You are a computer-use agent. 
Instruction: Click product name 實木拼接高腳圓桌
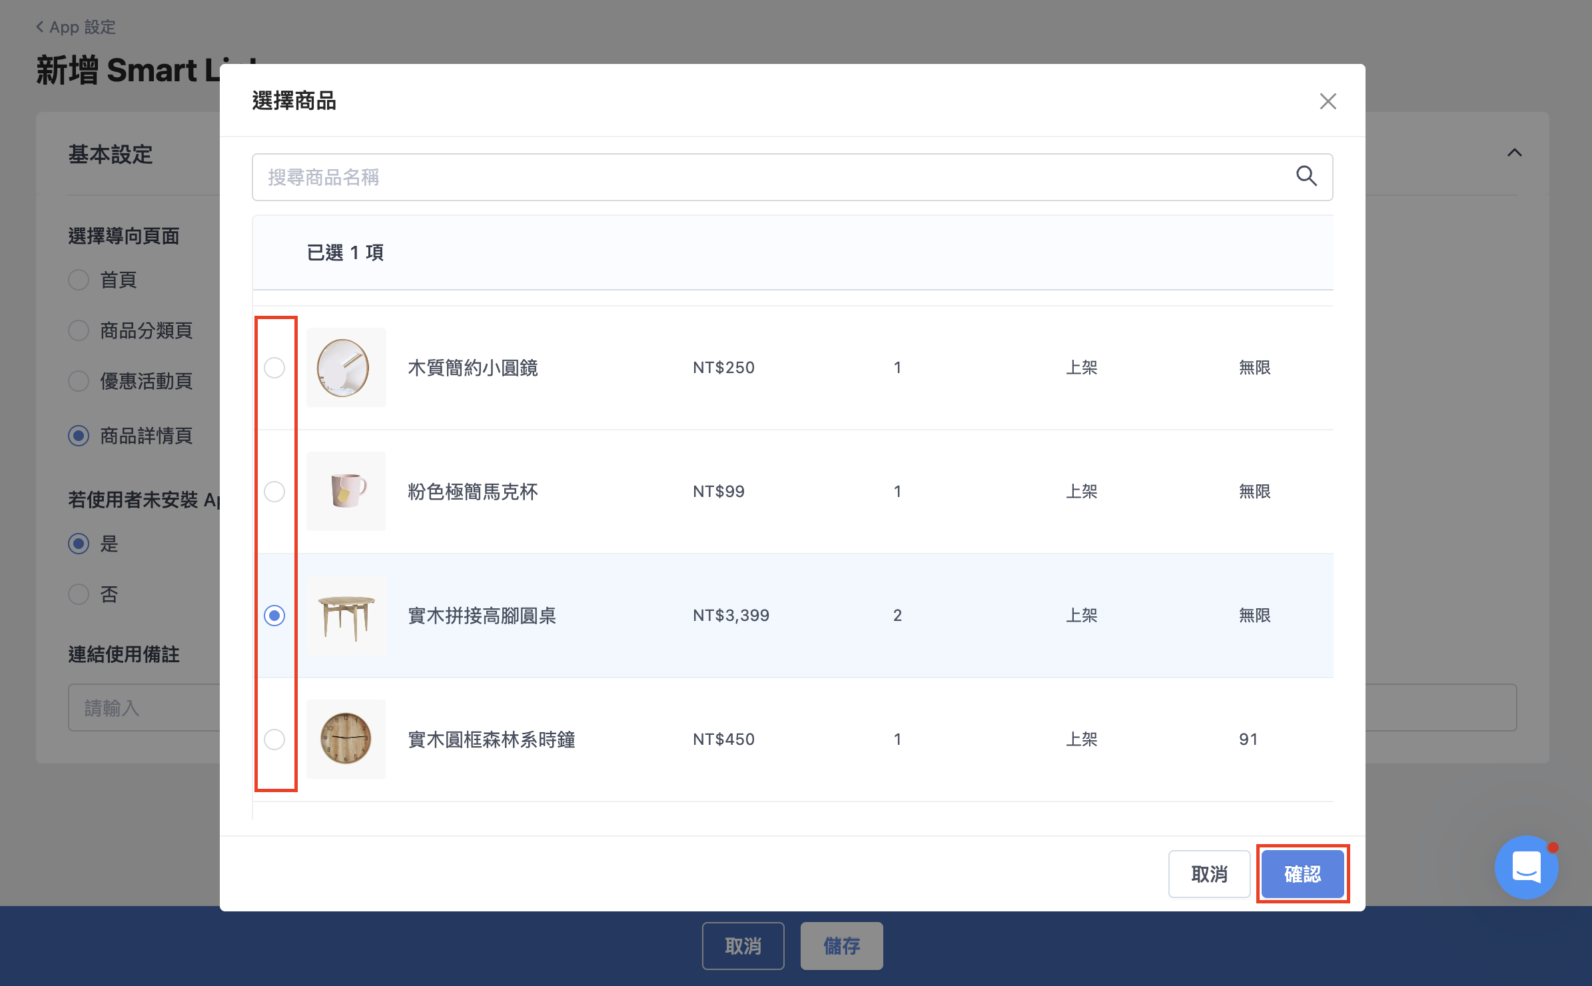(x=482, y=616)
